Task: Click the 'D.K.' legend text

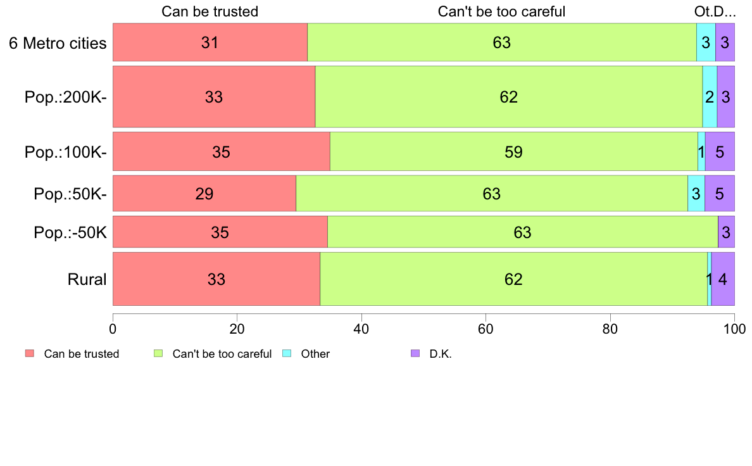Action: tap(441, 354)
